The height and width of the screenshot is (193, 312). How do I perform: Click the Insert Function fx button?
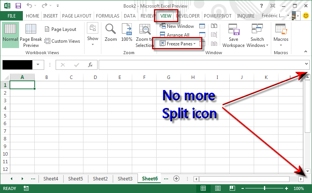click(x=90, y=65)
